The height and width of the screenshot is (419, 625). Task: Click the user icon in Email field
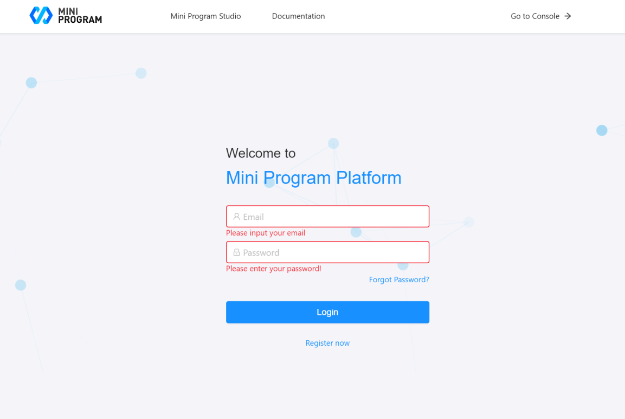(x=236, y=216)
